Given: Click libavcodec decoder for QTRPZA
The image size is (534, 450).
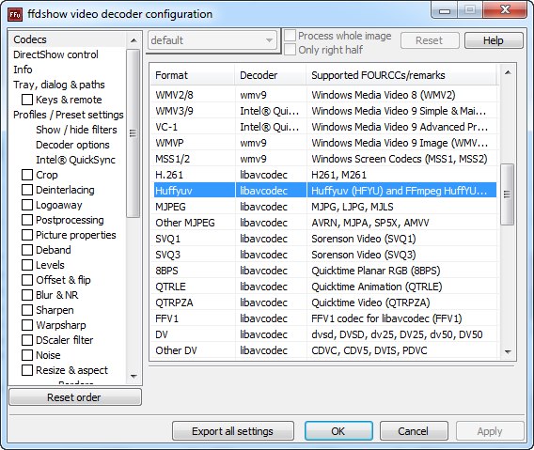Looking at the screenshot, I should pyautogui.click(x=264, y=303).
